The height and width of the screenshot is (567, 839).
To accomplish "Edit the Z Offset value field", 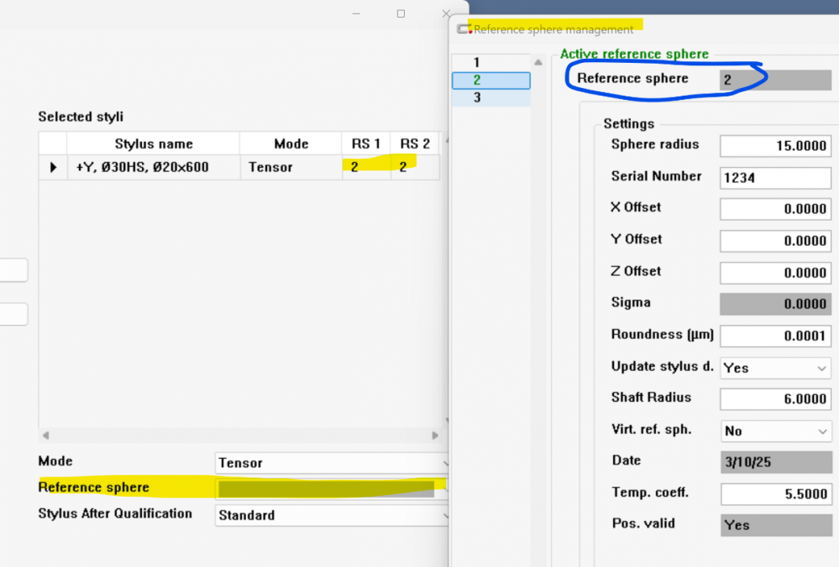I will tap(775, 273).
